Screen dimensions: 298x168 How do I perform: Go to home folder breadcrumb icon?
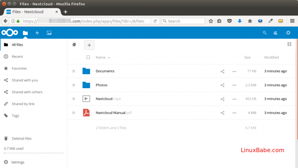[74, 44]
